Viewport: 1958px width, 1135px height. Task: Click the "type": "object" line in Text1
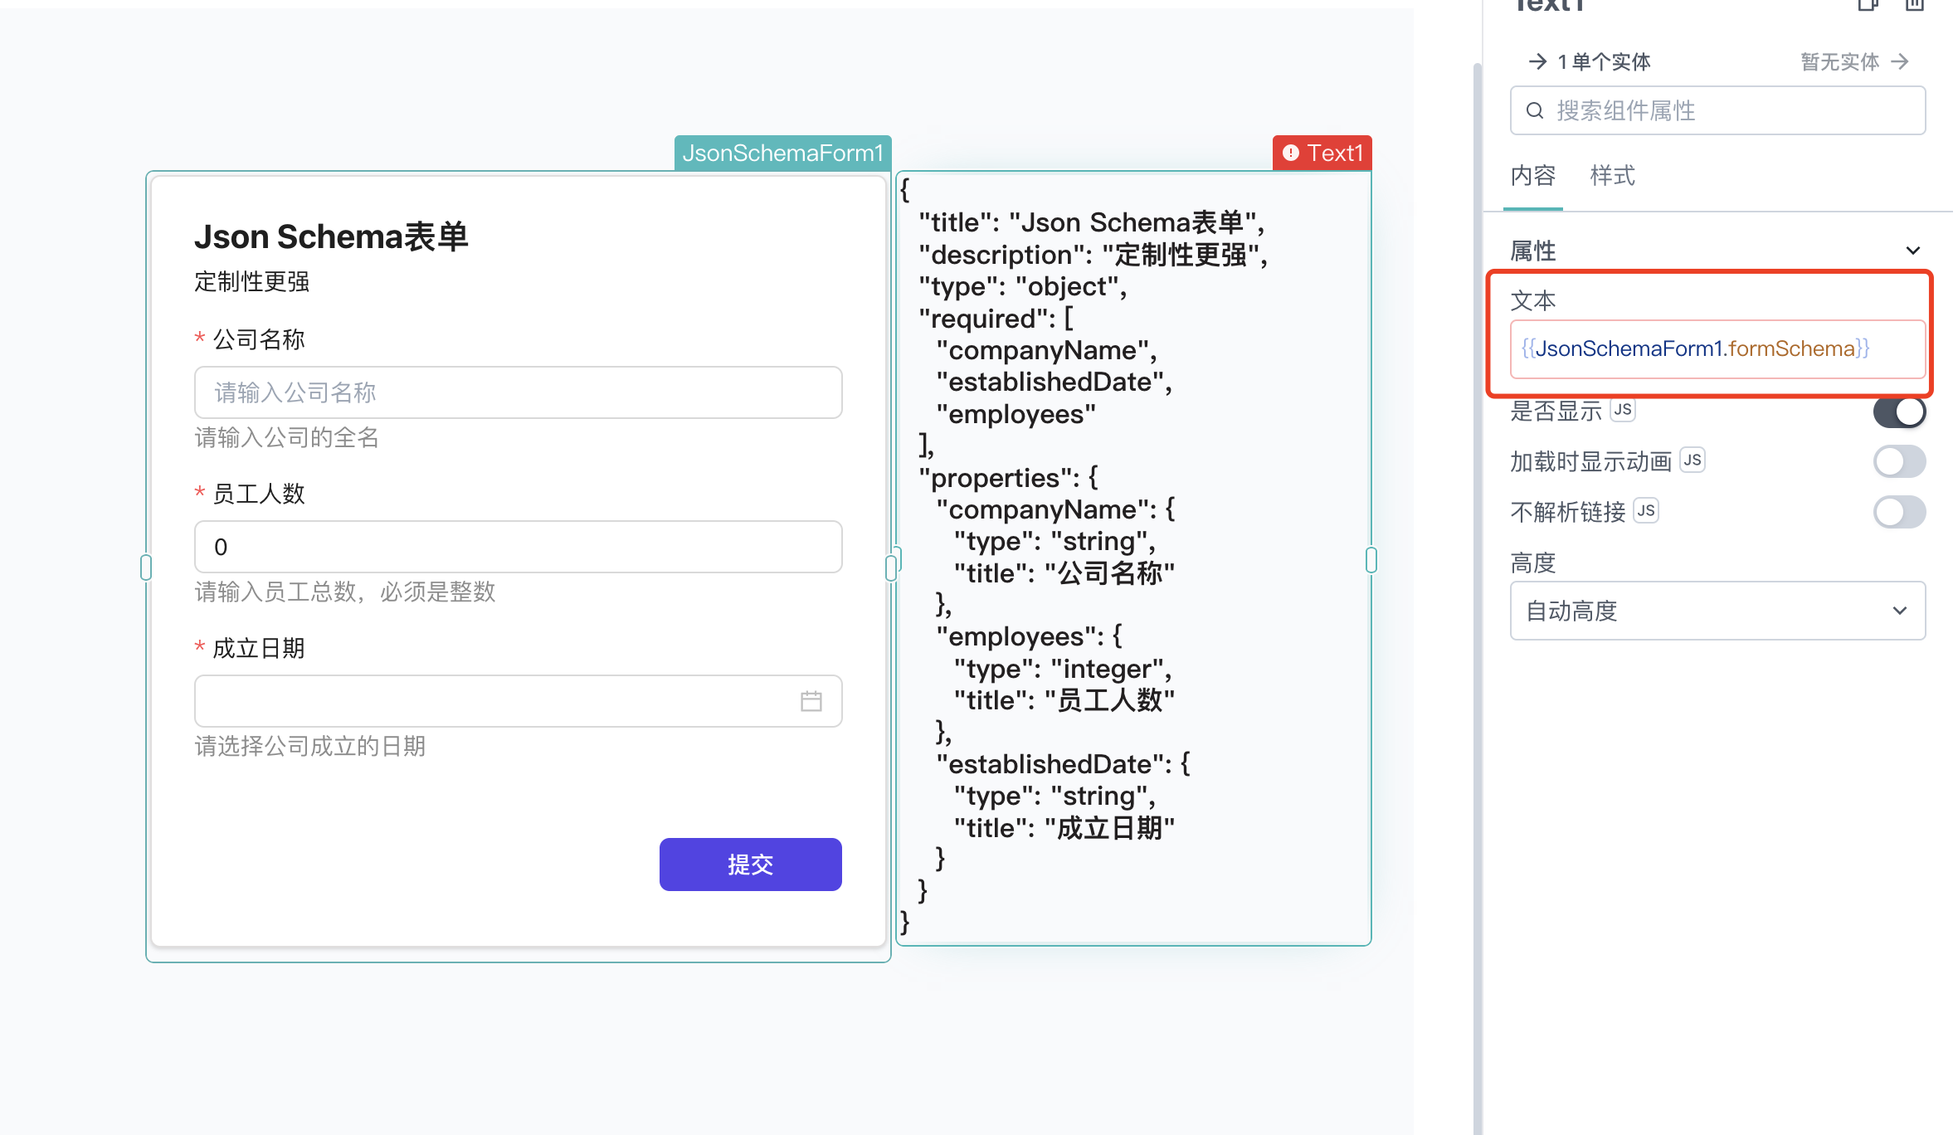coord(1023,287)
